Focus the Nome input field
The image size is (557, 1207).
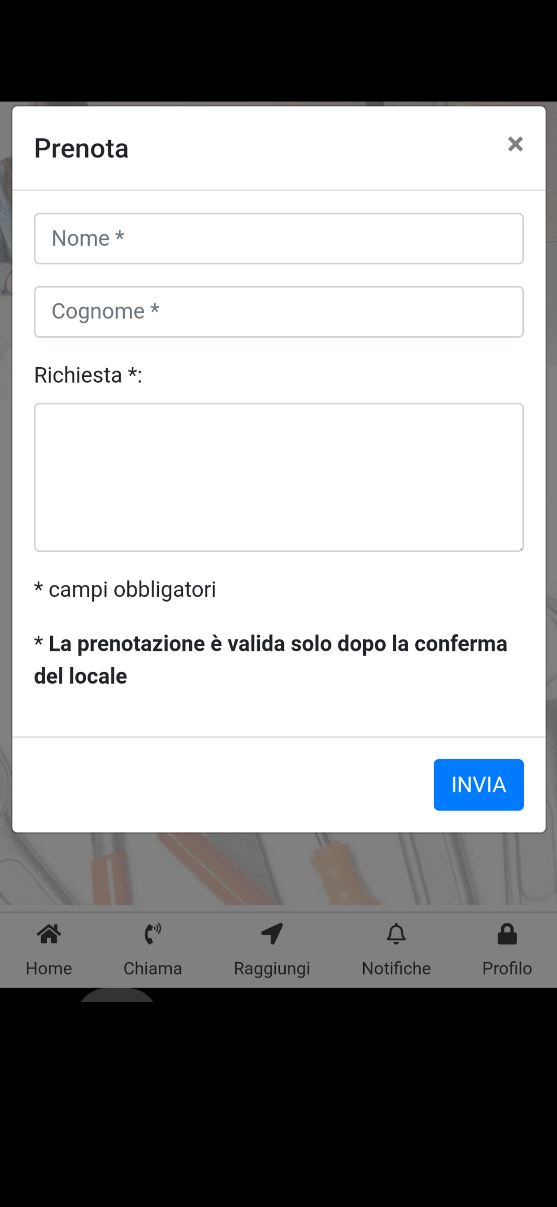click(278, 238)
